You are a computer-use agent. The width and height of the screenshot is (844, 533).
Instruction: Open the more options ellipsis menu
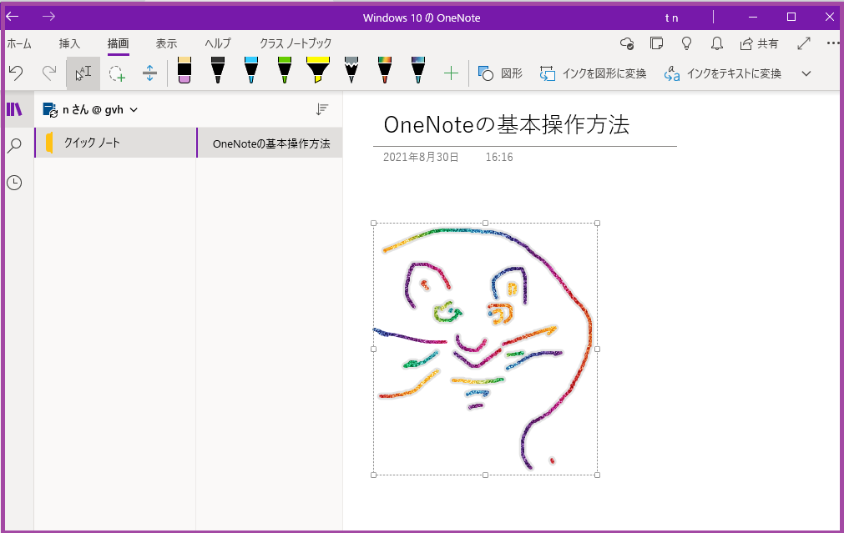[832, 43]
